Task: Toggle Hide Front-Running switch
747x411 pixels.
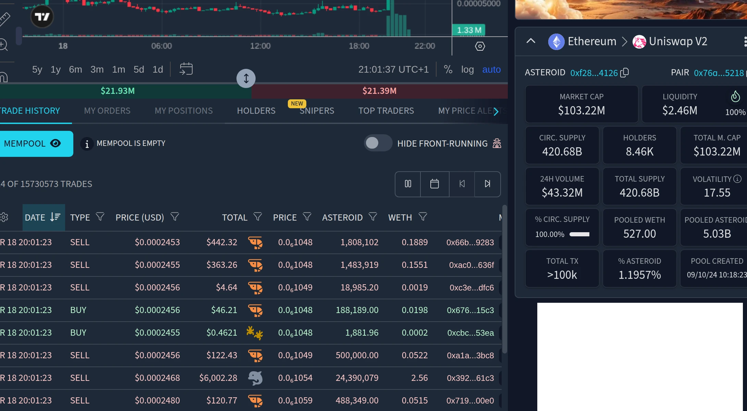Action: click(378, 143)
